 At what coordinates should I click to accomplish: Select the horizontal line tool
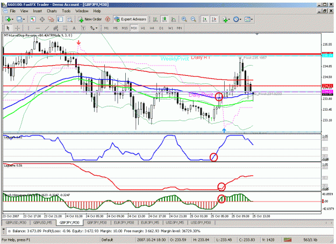(38, 28)
